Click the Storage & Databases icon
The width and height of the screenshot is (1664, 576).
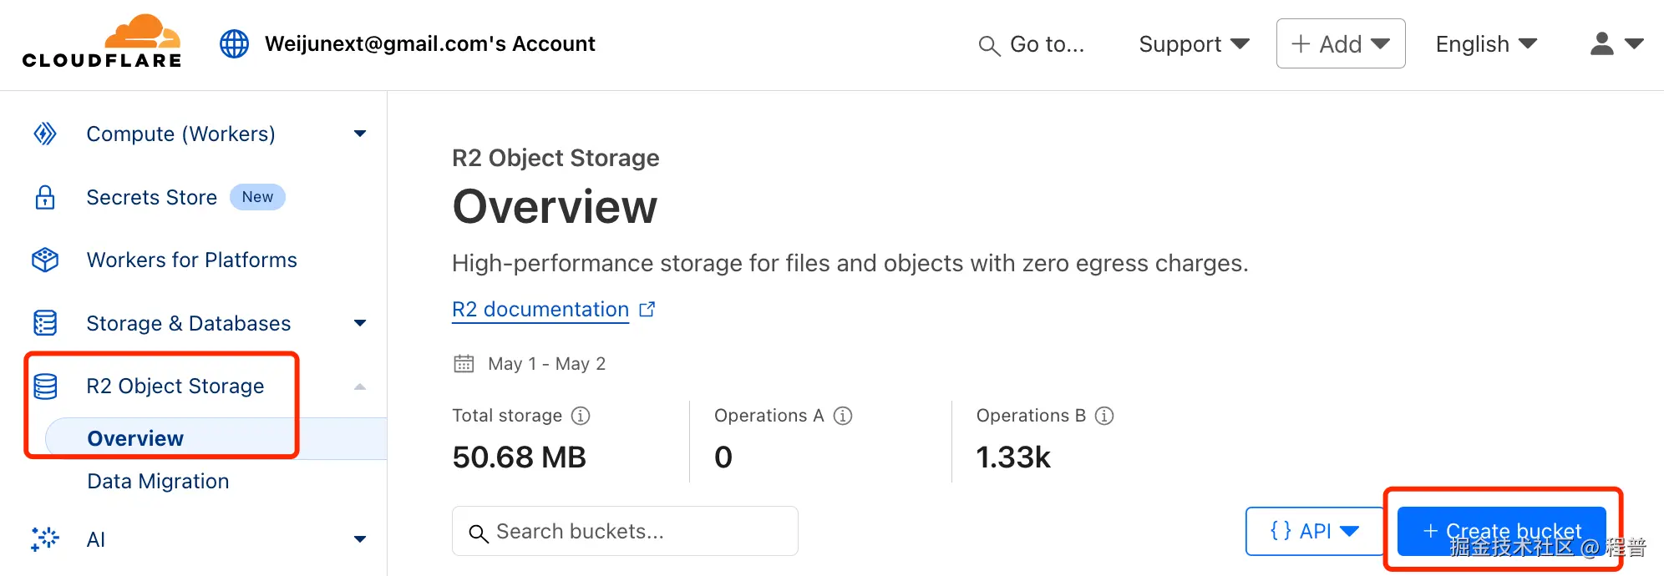point(45,323)
